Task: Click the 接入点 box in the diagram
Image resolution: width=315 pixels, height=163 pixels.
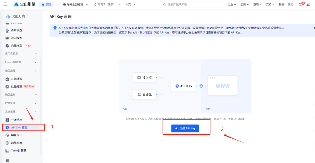Action: click(x=144, y=78)
